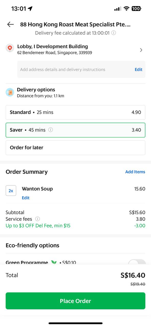This screenshot has width=151, height=327.
Task: Toggle the Green Programme switch
Action: (x=137, y=262)
